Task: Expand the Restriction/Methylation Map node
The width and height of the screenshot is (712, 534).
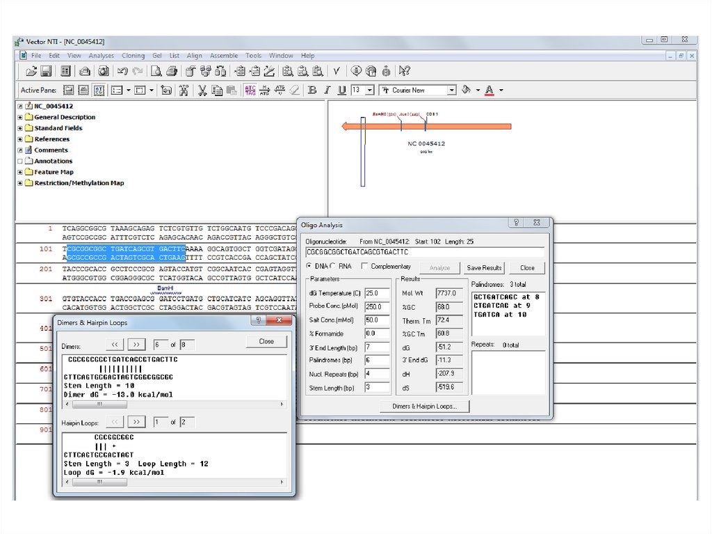Action: pos(20,183)
